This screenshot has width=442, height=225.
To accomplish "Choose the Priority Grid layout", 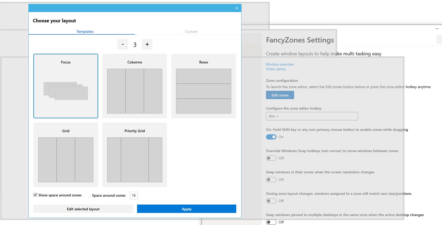I will 135,155.
